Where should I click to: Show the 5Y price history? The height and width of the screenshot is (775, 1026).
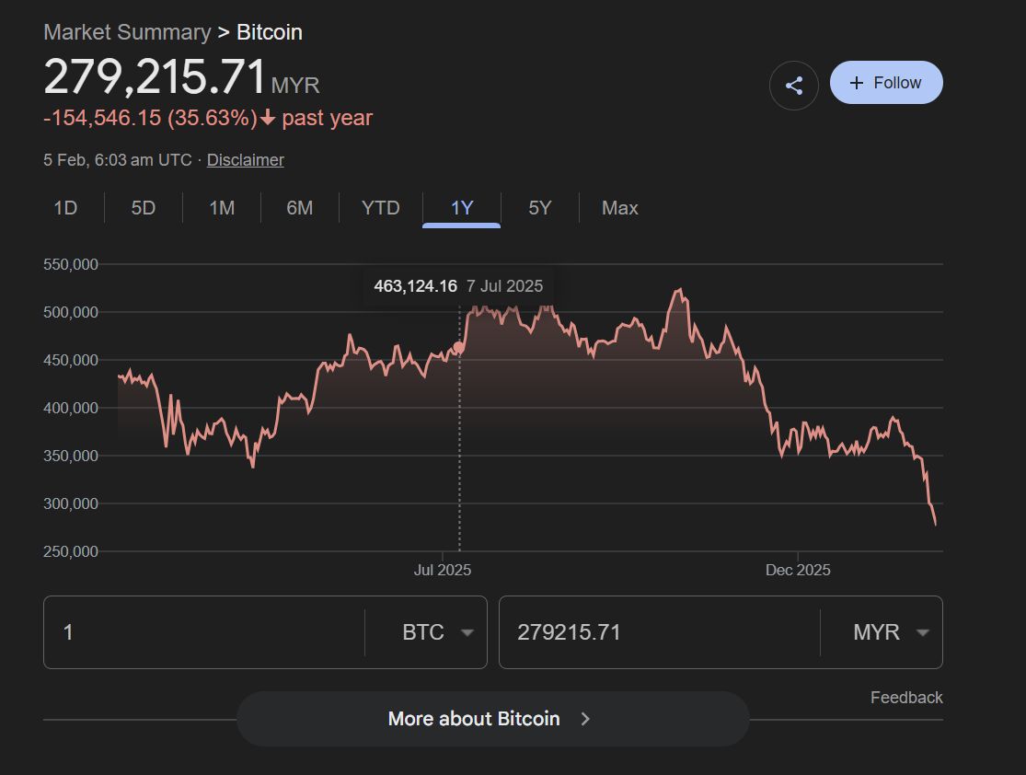point(540,208)
